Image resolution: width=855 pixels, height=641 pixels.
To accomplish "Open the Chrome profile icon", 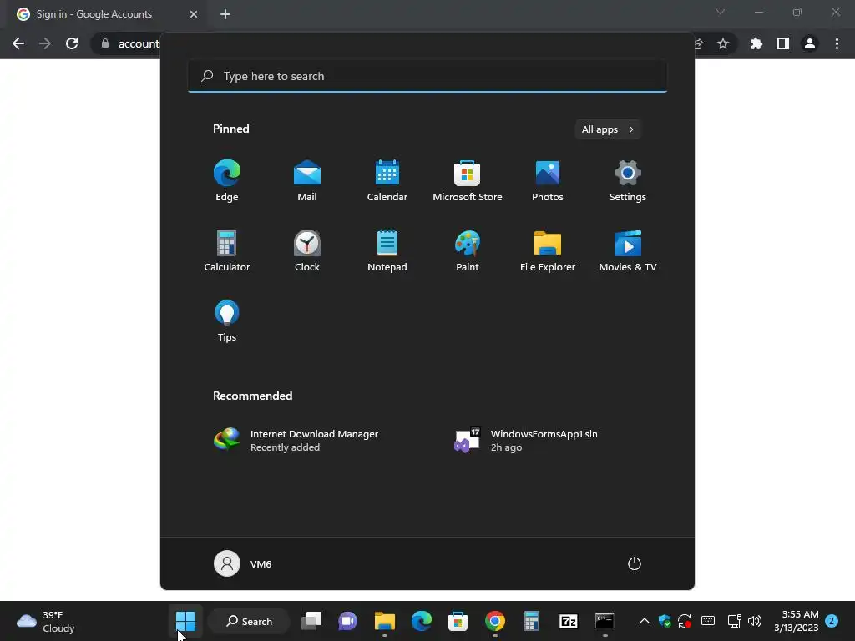I will pyautogui.click(x=810, y=43).
